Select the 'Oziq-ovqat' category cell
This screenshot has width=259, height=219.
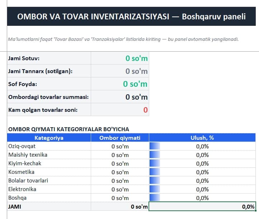pos(49,146)
